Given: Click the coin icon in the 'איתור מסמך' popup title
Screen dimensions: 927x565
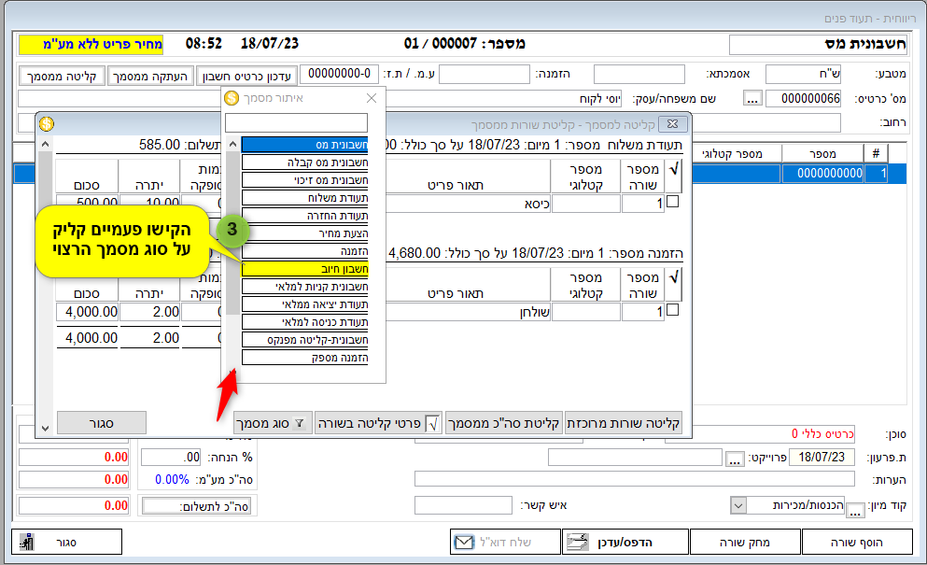Looking at the screenshot, I should (232, 98).
